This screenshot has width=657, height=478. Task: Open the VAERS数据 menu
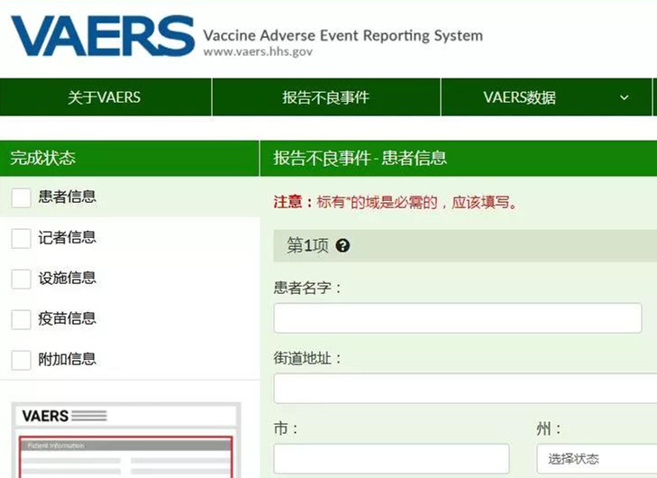546,97
